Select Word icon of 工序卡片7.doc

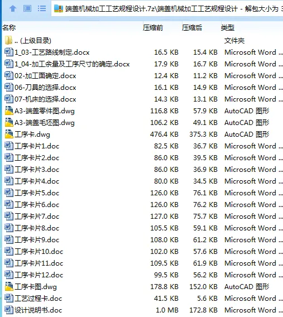9,216
